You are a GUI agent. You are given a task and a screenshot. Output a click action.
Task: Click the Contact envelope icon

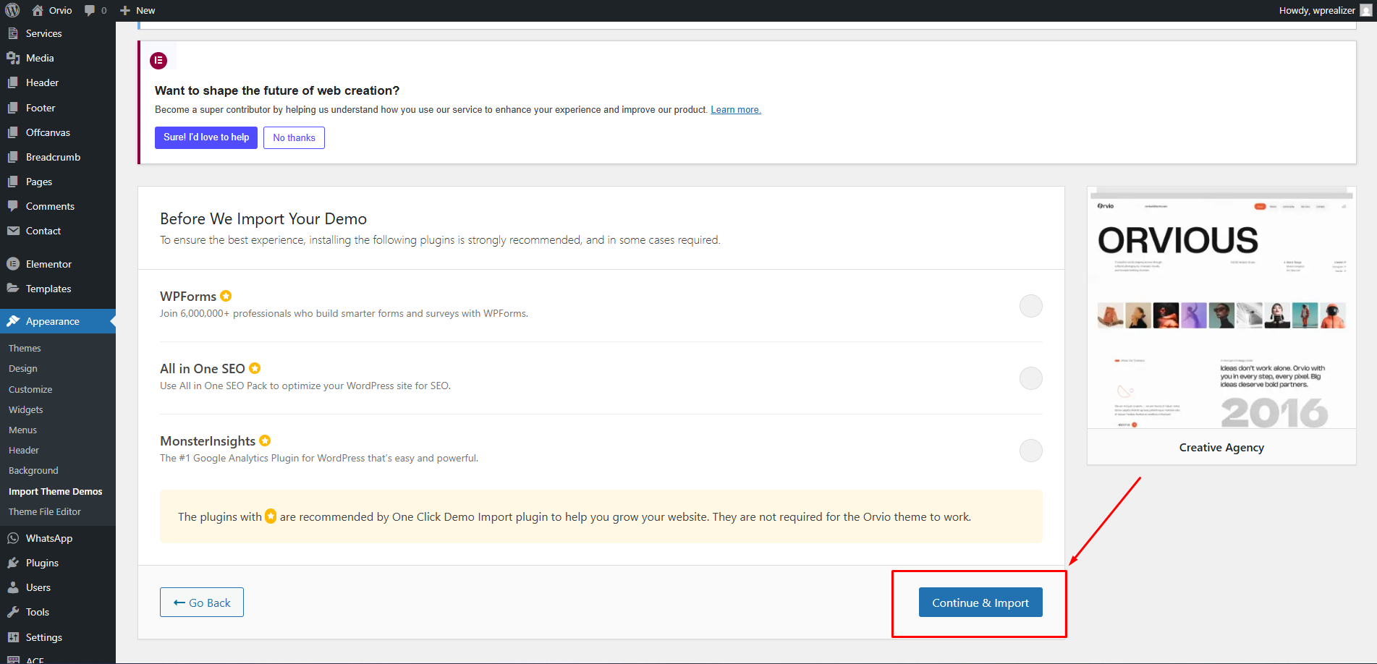coord(13,231)
